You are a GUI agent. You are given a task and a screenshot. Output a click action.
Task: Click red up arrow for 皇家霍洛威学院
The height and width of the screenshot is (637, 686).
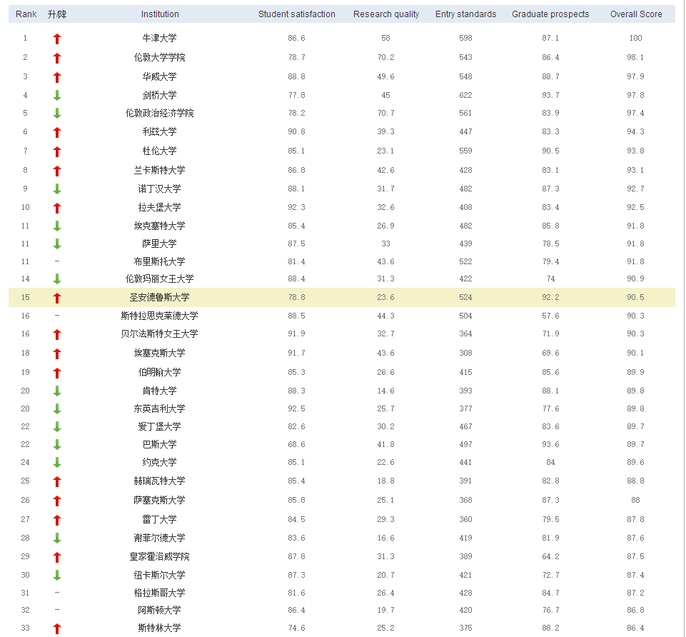[57, 557]
